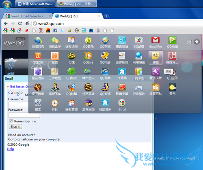Open the QQ地图 map app

coord(172,42)
